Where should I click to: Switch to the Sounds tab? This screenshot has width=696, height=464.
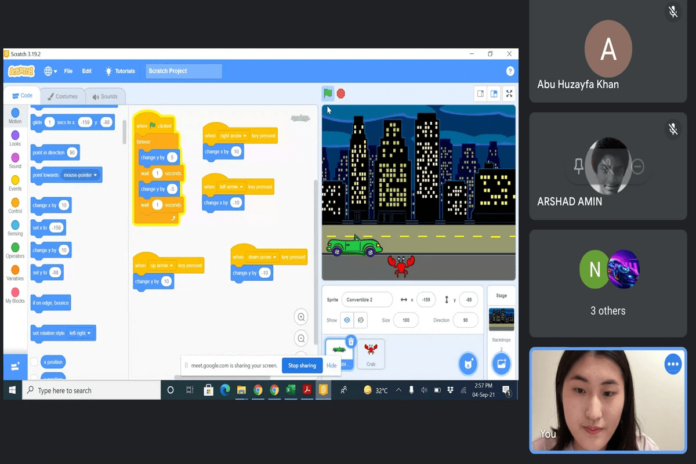105,97
